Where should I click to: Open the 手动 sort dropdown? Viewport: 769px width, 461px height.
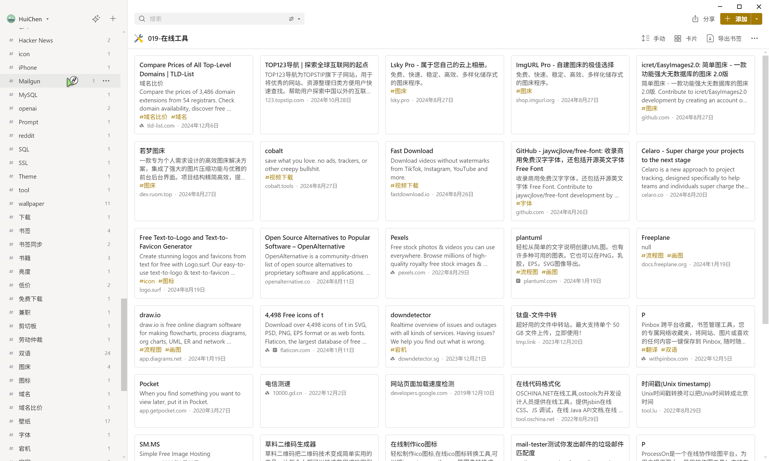tap(653, 38)
